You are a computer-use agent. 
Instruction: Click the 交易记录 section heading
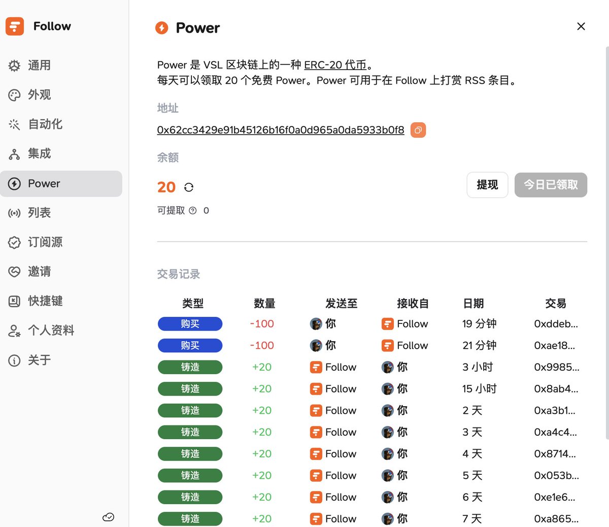[x=179, y=274]
